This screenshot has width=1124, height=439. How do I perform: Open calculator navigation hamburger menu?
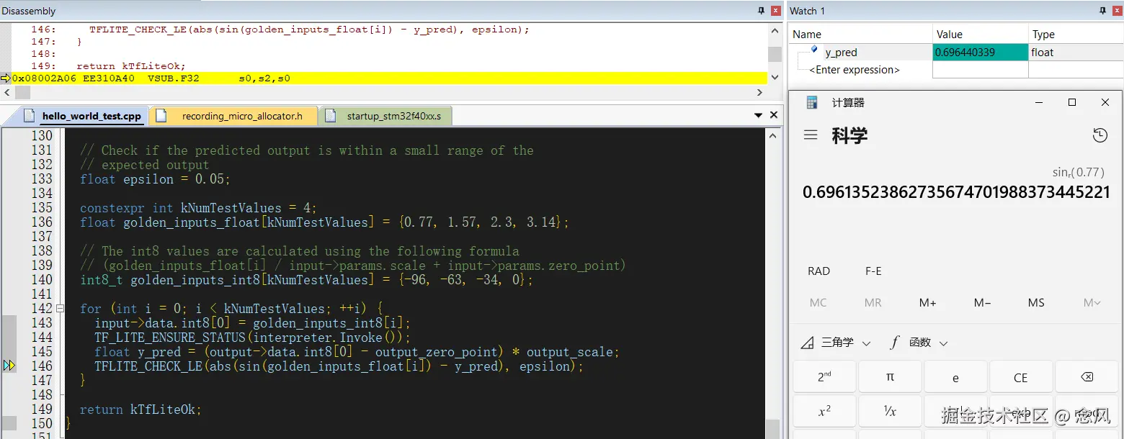pos(811,135)
